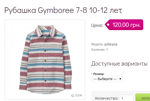150x101 pixels.
Task: Click the Цена: label
Action: (x=97, y=25)
